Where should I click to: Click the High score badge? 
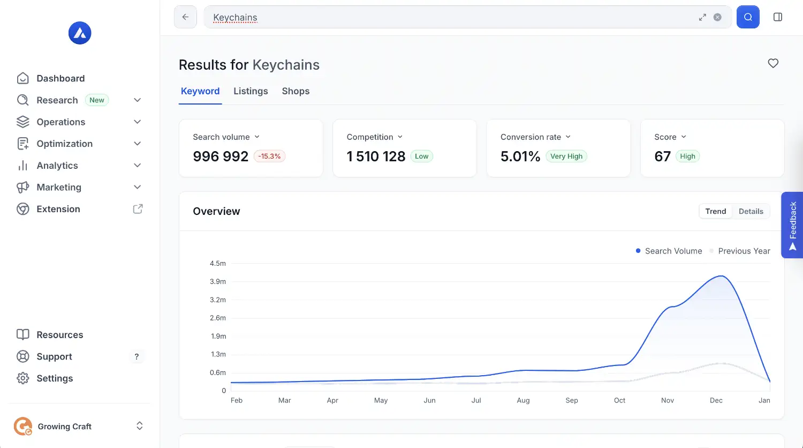pyautogui.click(x=687, y=156)
